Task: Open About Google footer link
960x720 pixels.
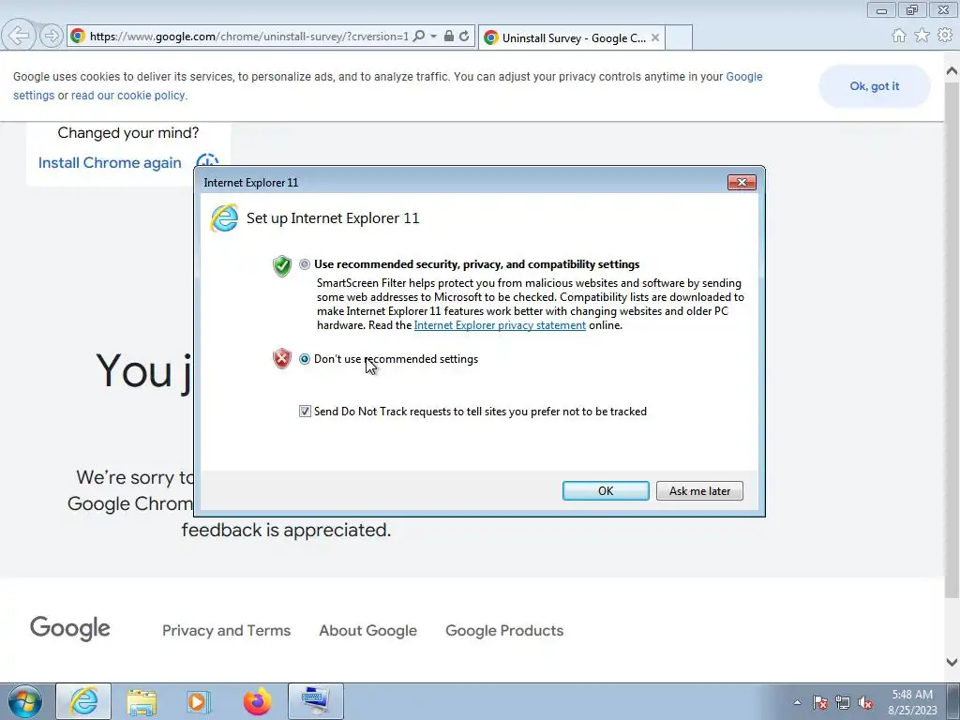Action: (367, 631)
